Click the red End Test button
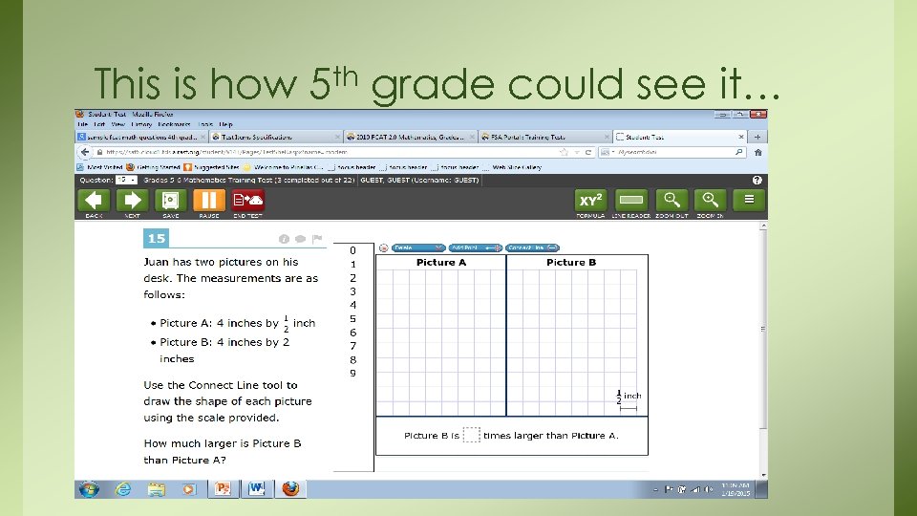Viewport: 917px width, 516px height. coord(248,201)
